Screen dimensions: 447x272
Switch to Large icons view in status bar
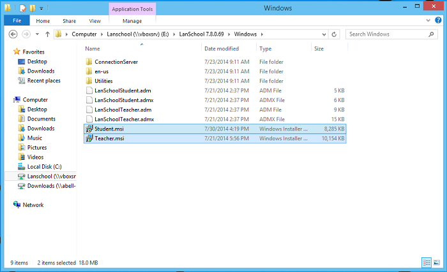[x=436, y=262]
